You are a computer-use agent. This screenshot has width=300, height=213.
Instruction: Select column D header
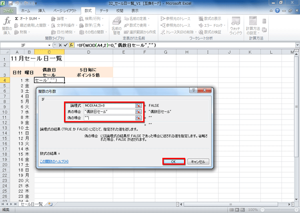coord(88,52)
